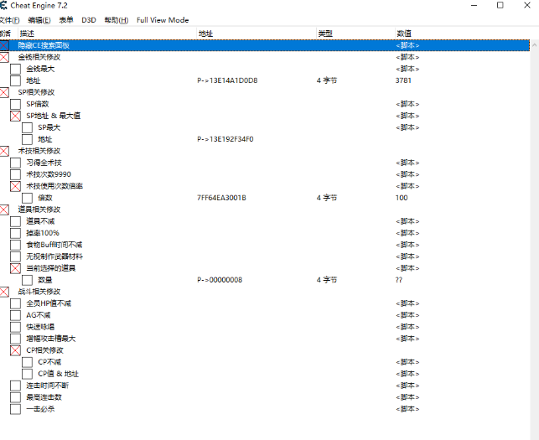Select the ?? value in the 数量 row
The image size is (539, 440).
coord(399,280)
